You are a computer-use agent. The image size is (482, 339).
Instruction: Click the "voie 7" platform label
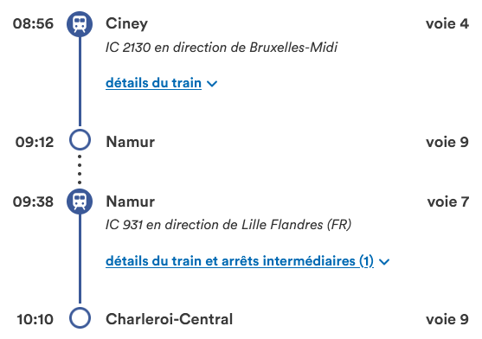pyautogui.click(x=448, y=201)
